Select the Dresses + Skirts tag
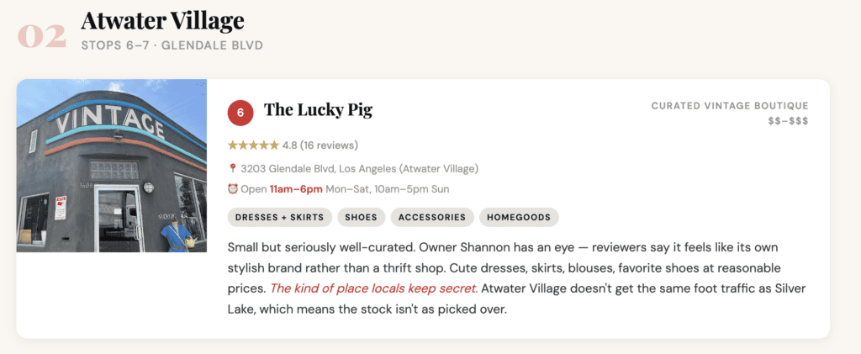Viewport: 861px width, 354px height. pyautogui.click(x=279, y=217)
